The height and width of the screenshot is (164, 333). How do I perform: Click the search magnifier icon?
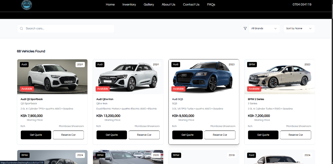pos(21,29)
